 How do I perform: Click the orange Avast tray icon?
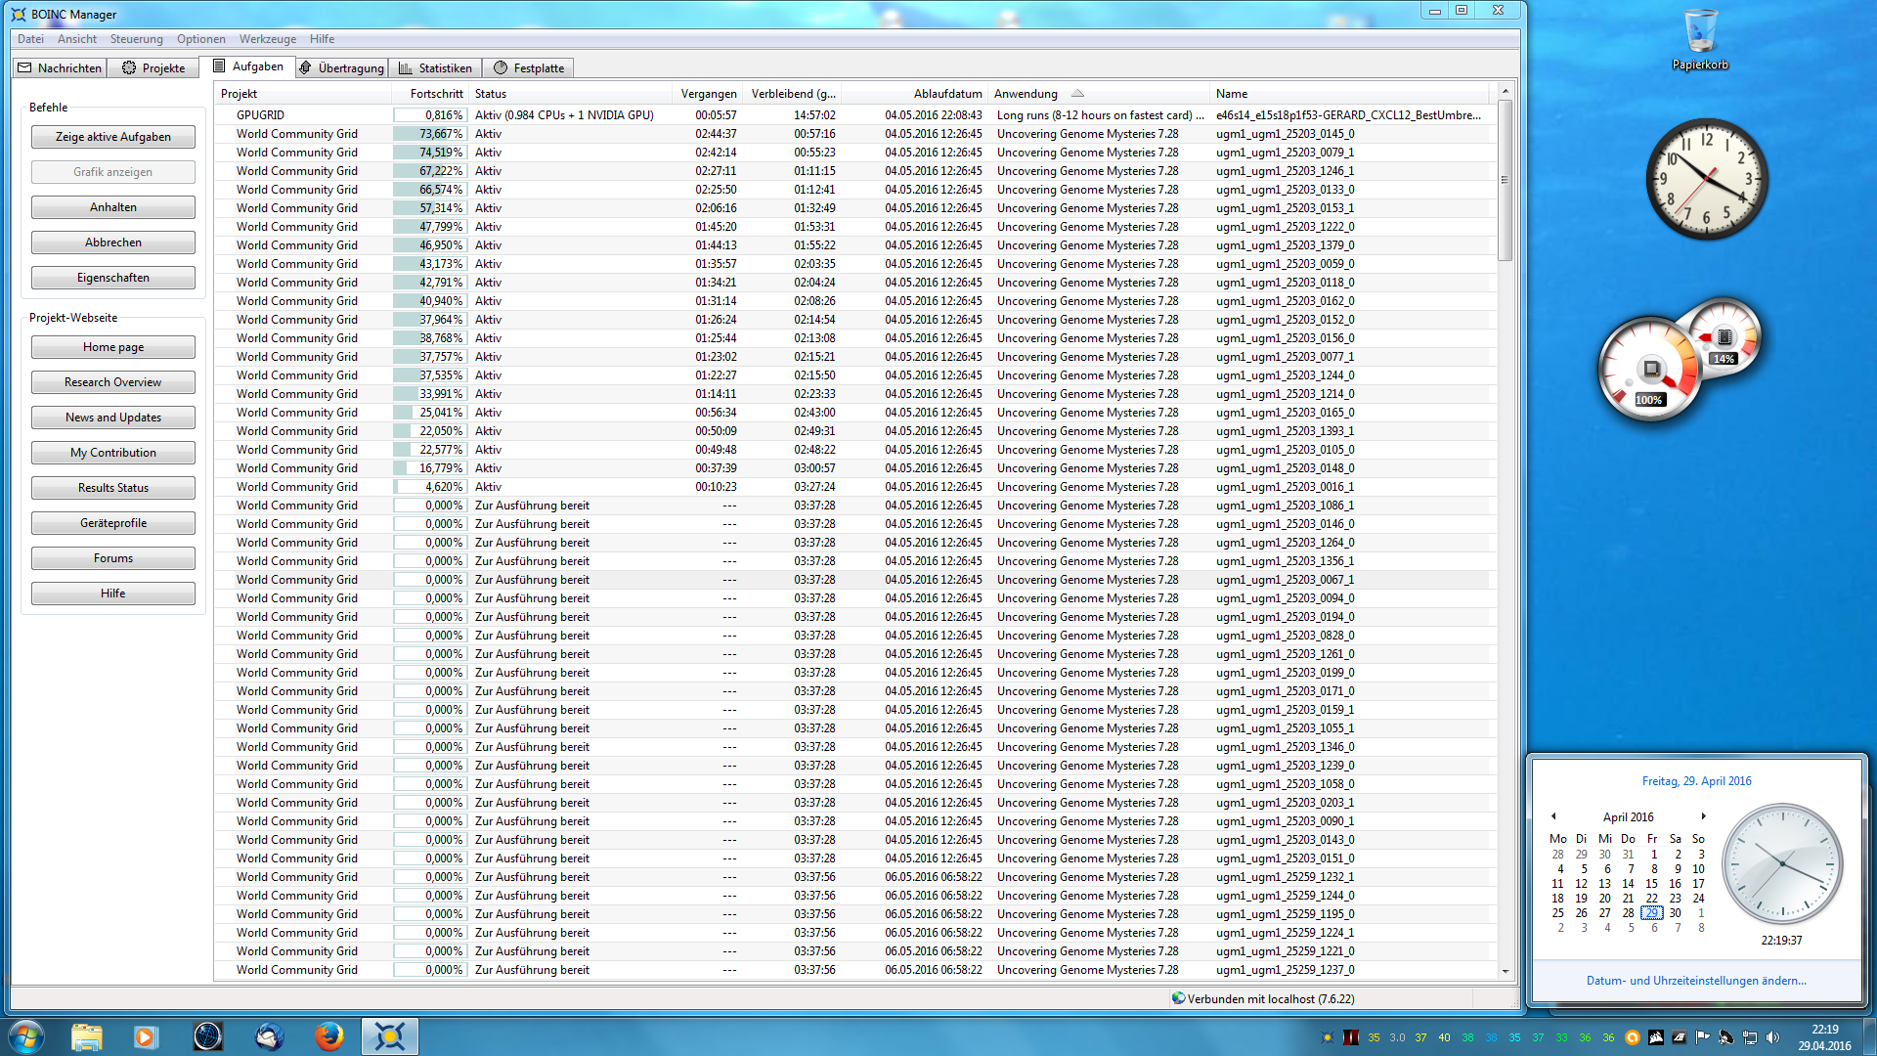point(1632,1037)
